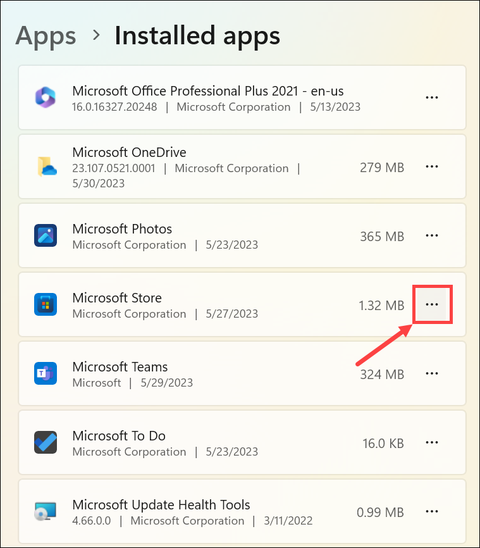This screenshot has height=548, width=480.
Task: Open the highlighted Microsoft Store options menu
Action: tap(432, 305)
